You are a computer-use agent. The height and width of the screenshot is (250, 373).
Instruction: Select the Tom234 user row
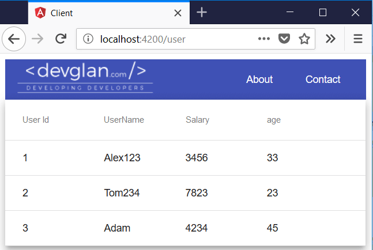point(185,193)
